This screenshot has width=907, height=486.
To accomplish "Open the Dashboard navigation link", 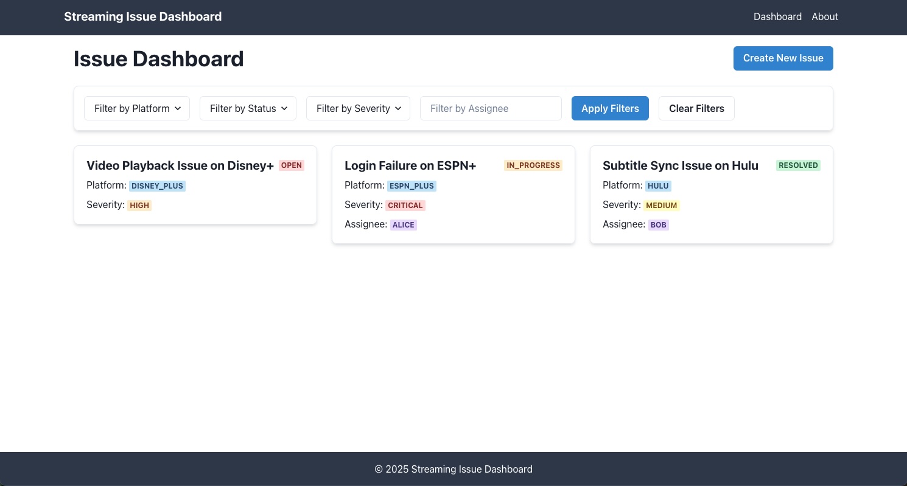I will point(777,16).
